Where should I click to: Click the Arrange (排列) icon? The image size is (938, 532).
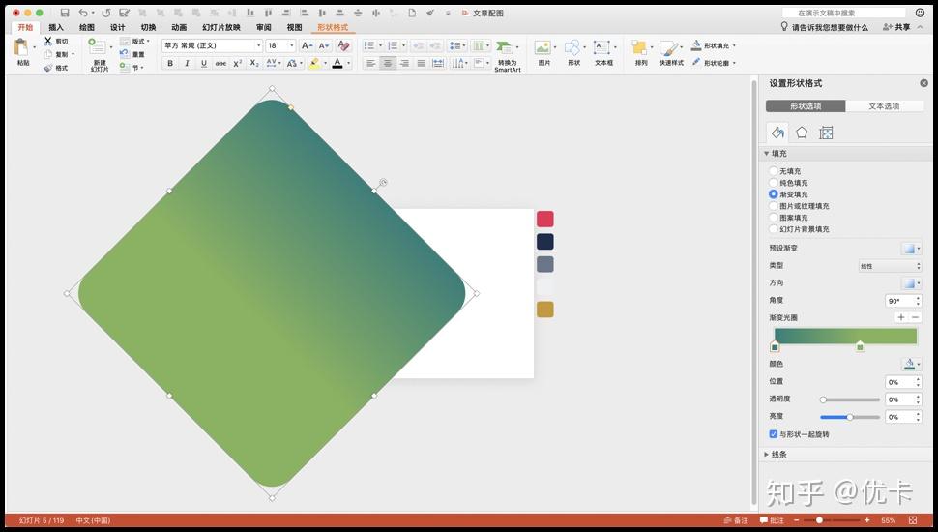pos(639,47)
